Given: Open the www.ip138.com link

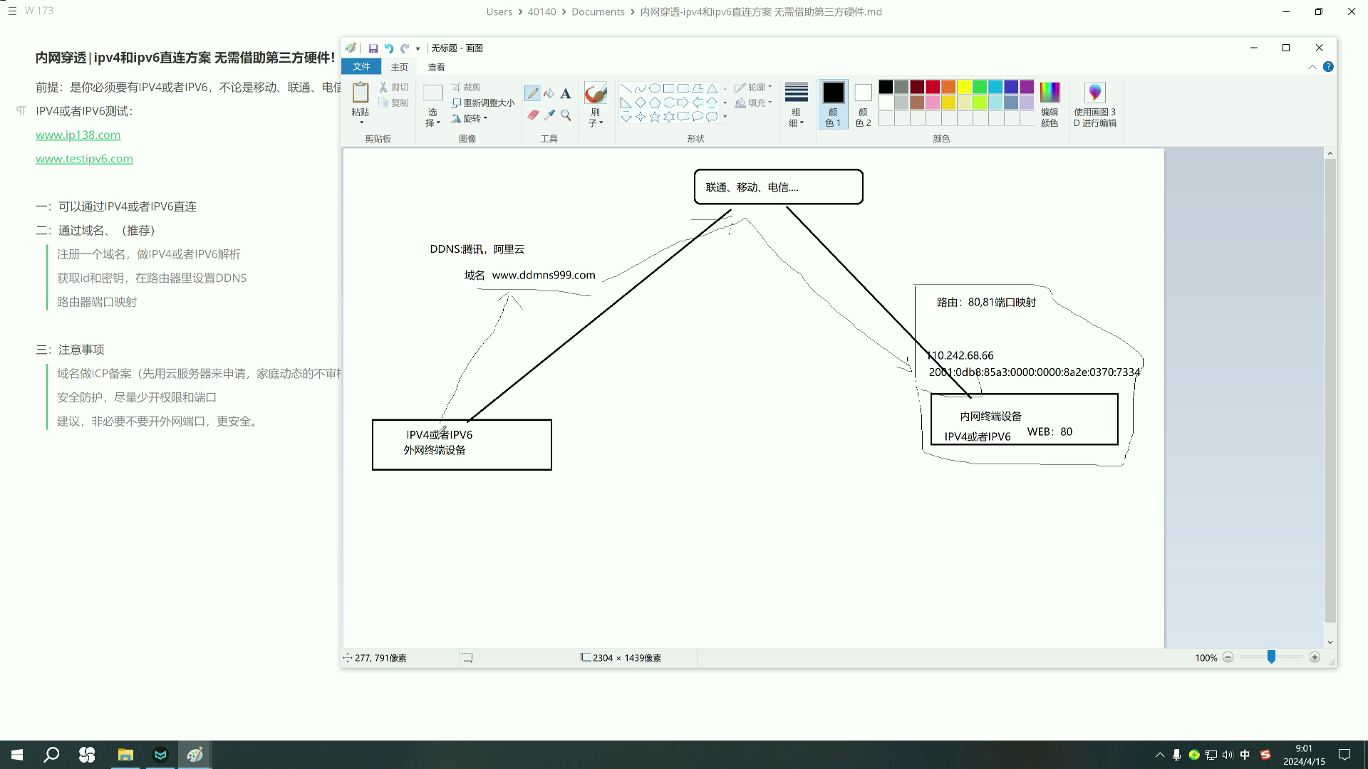Looking at the screenshot, I should [78, 135].
